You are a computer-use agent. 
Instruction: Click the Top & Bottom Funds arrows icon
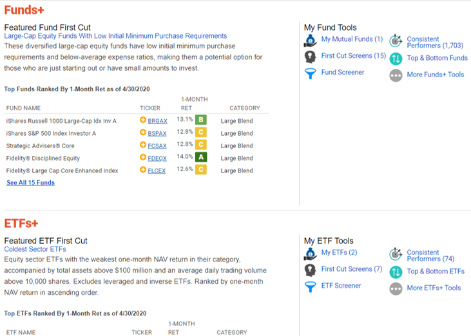click(396, 59)
